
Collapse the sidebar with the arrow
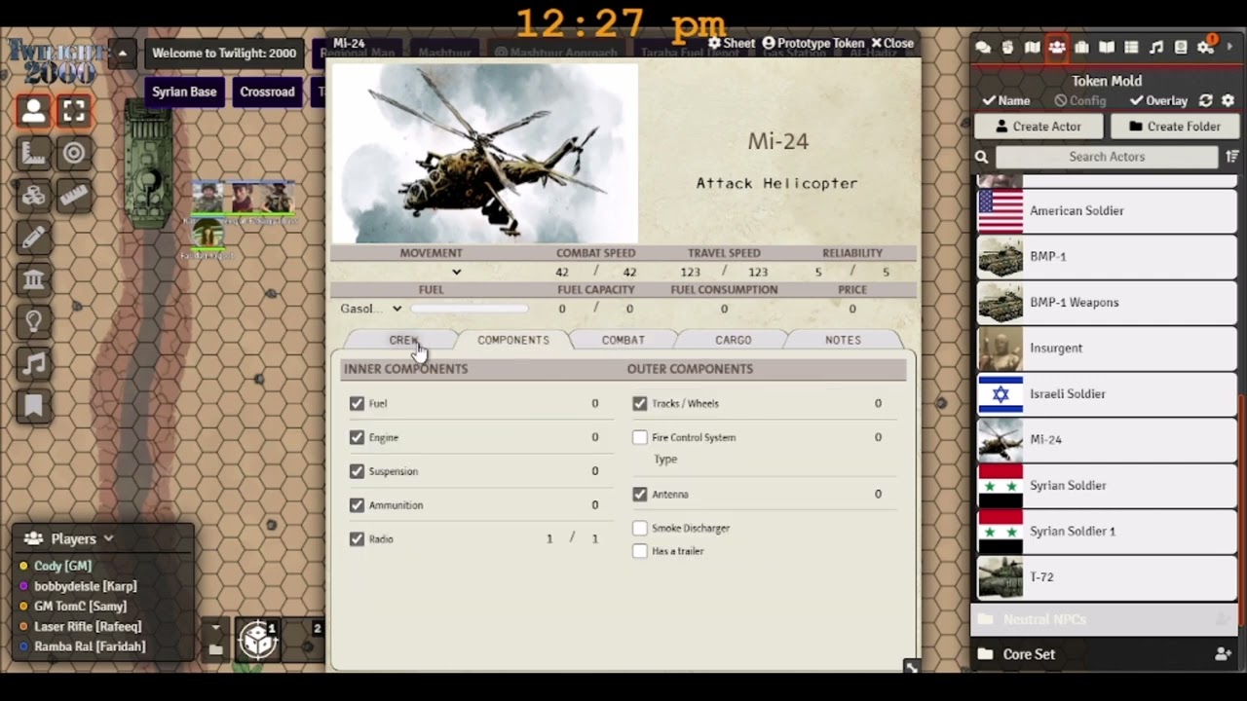pos(1229,47)
